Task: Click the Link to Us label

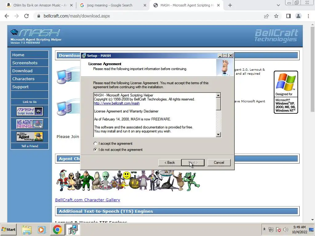Action: tap(30, 102)
